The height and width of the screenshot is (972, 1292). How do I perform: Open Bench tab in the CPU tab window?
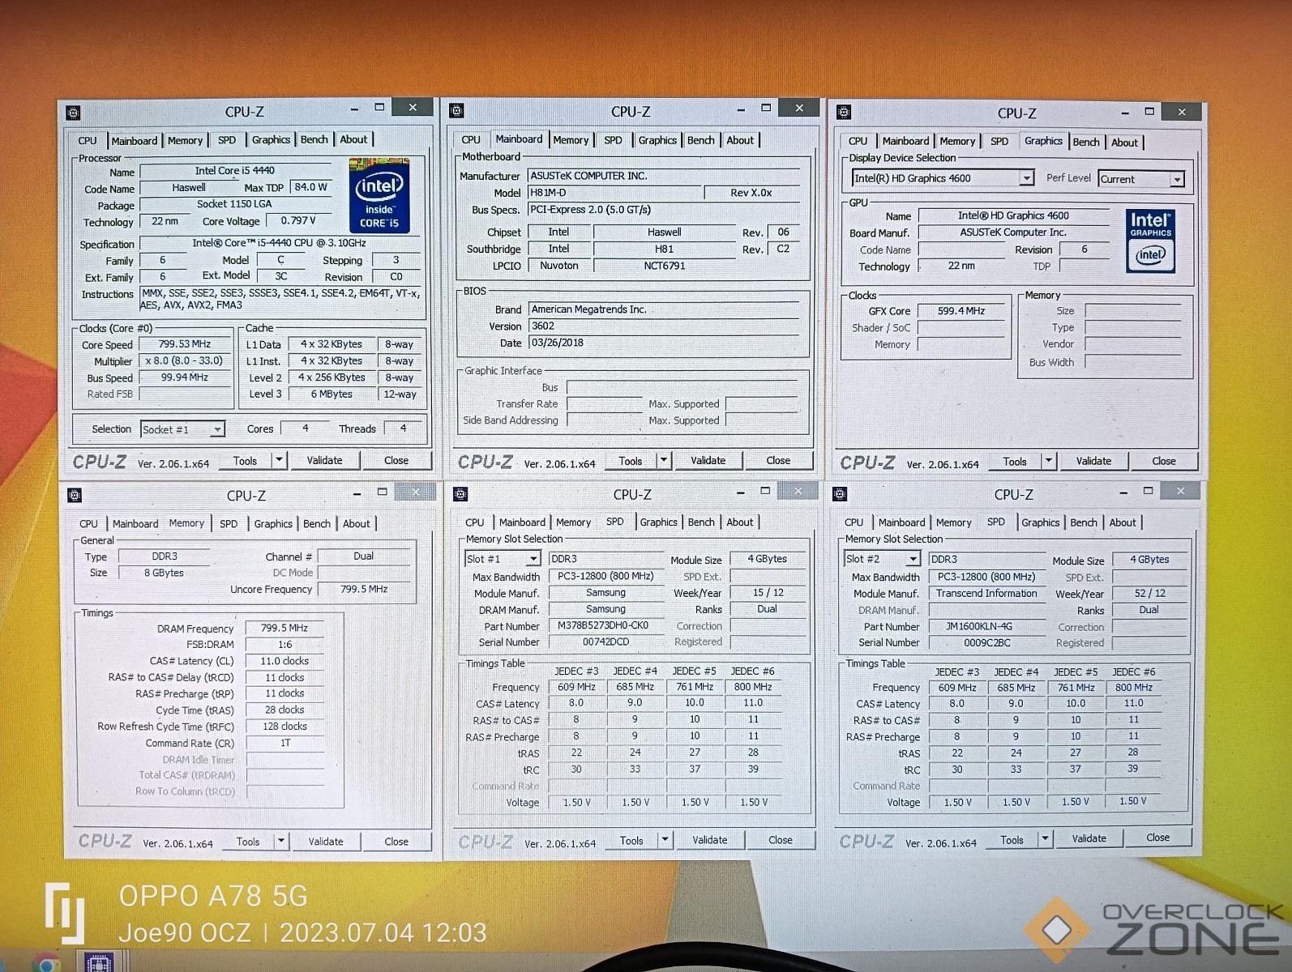pyautogui.click(x=314, y=140)
